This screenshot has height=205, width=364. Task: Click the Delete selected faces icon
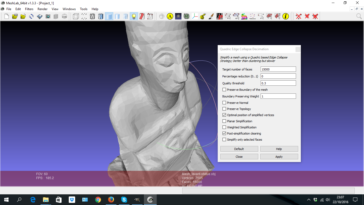307,17
